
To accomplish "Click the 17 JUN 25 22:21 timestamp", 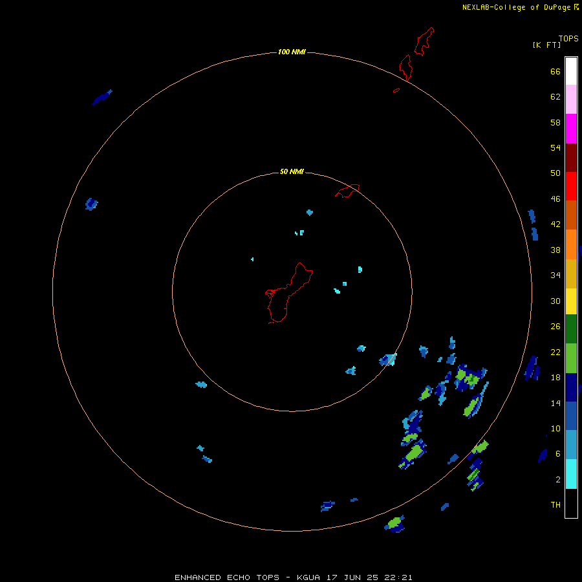I will coord(369,577).
